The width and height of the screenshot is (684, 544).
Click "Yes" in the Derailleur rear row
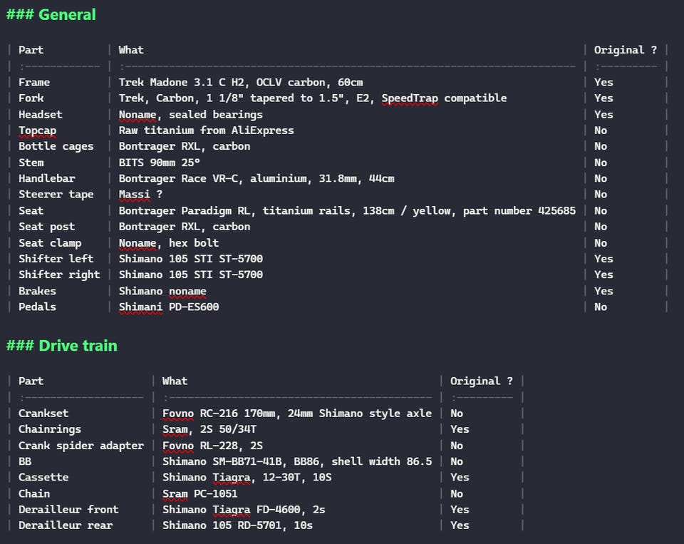tap(460, 525)
